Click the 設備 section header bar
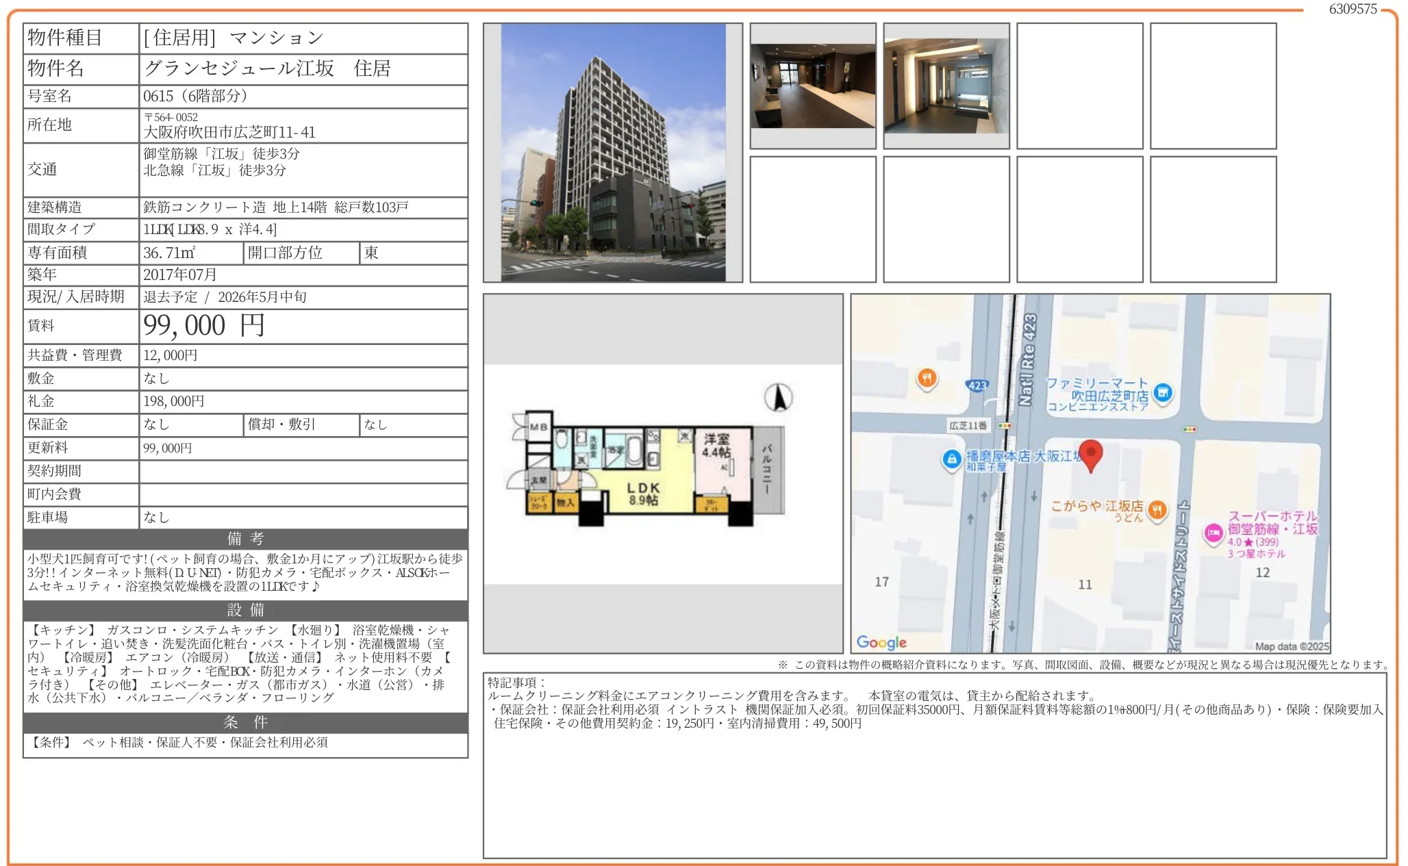The height and width of the screenshot is (866, 1408). (x=245, y=610)
